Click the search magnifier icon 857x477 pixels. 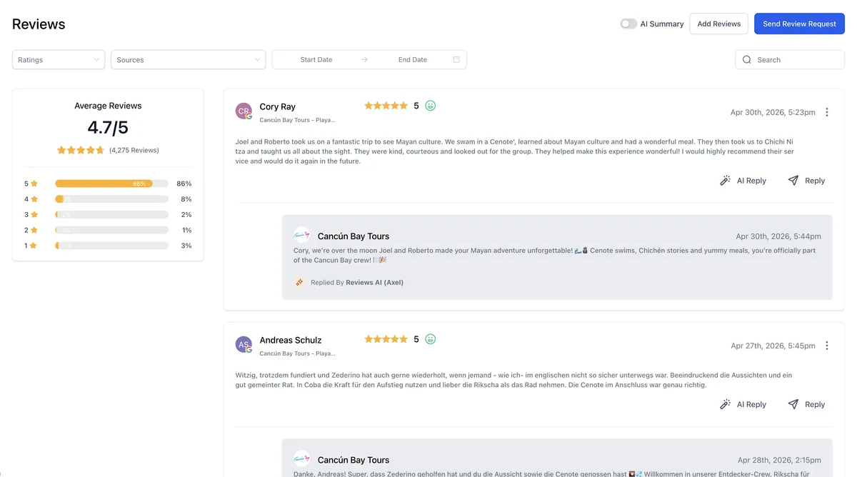click(x=747, y=60)
